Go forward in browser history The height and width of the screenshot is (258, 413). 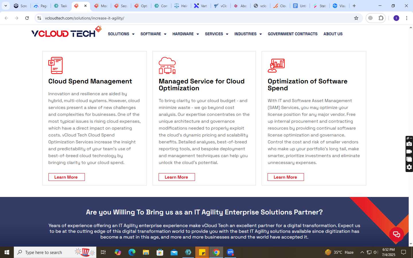(x=17, y=18)
